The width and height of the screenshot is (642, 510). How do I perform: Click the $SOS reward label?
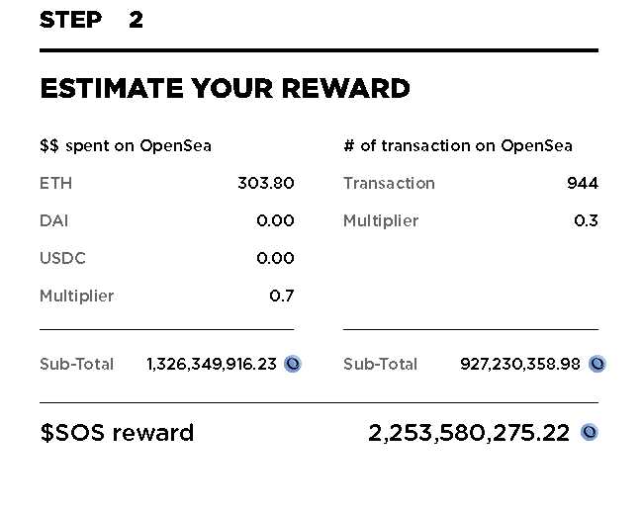[x=117, y=433]
